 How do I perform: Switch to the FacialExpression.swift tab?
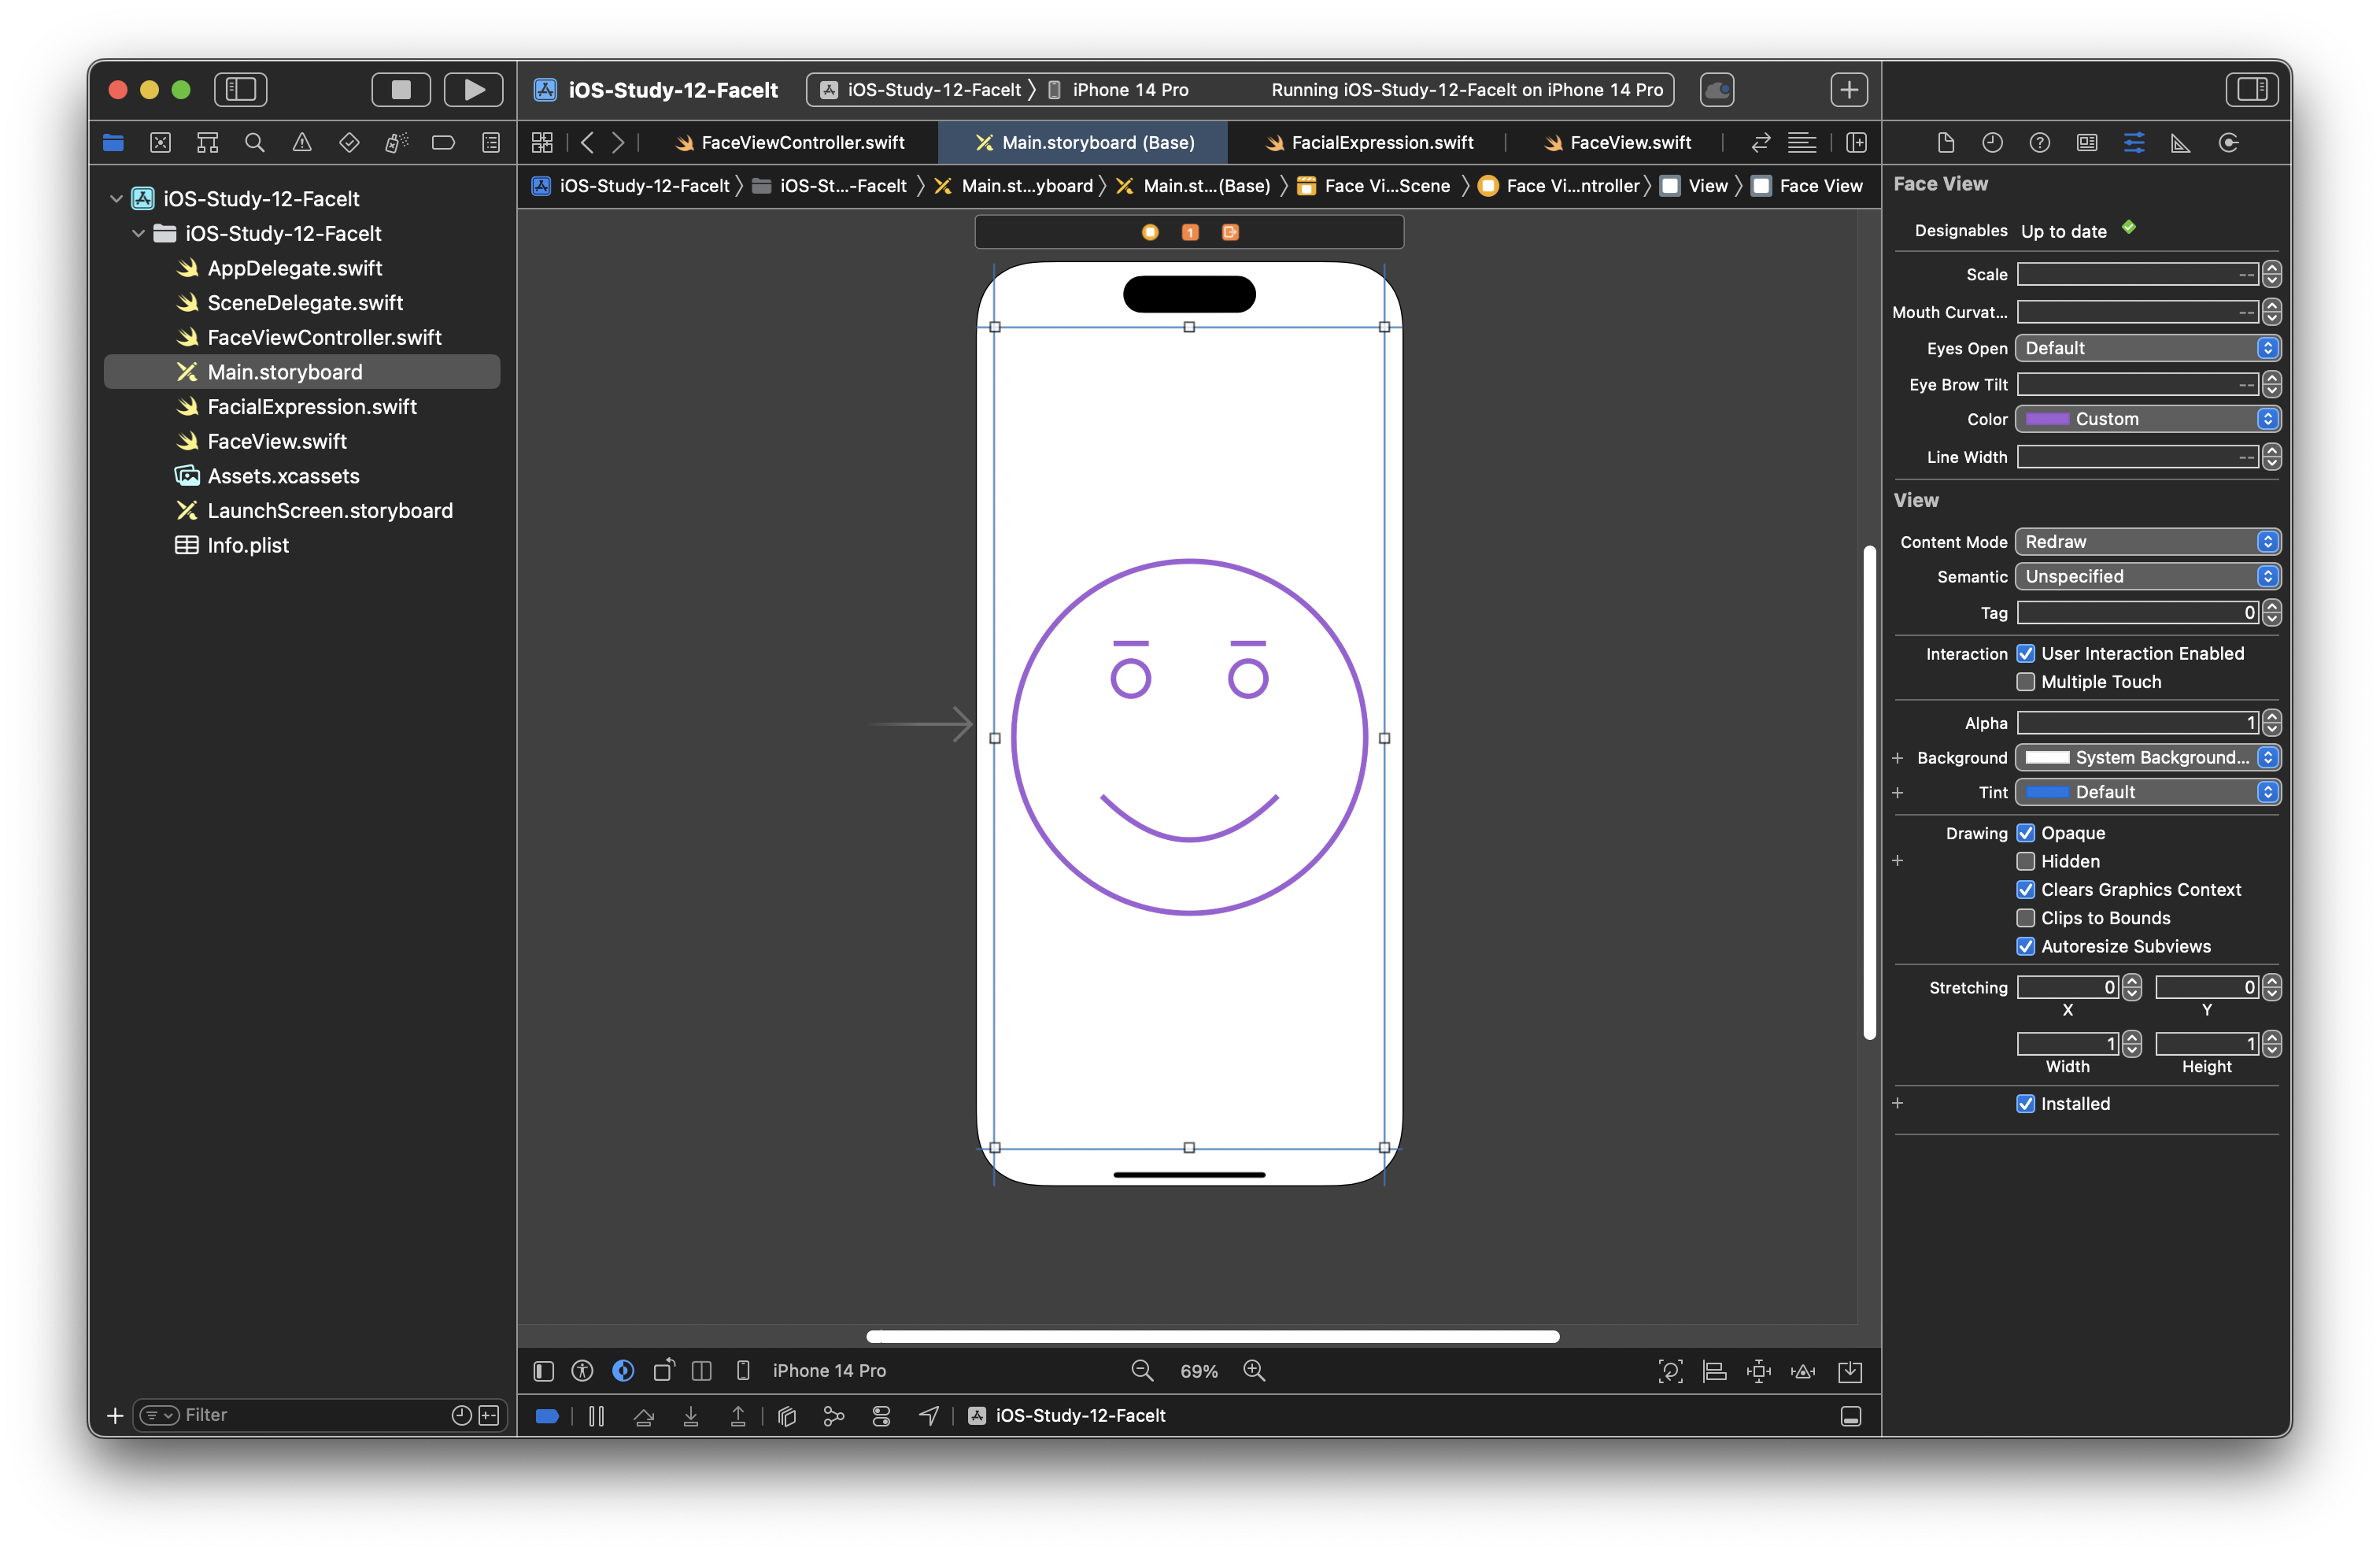point(1381,143)
